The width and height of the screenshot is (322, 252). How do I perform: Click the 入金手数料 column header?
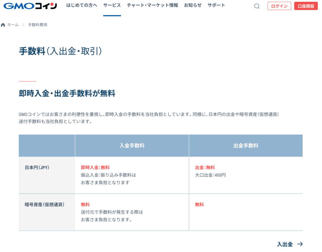132,146
